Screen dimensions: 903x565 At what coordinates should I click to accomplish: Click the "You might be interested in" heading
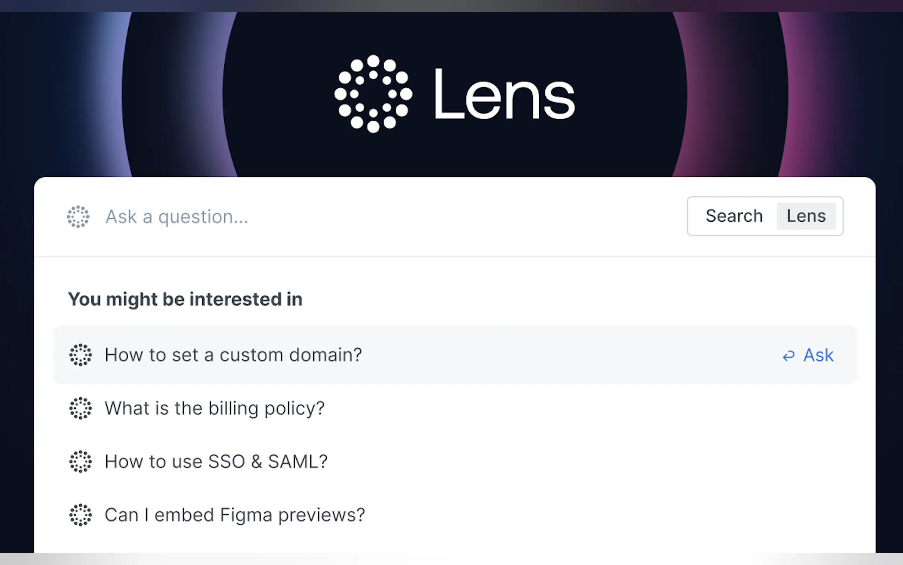(x=185, y=299)
